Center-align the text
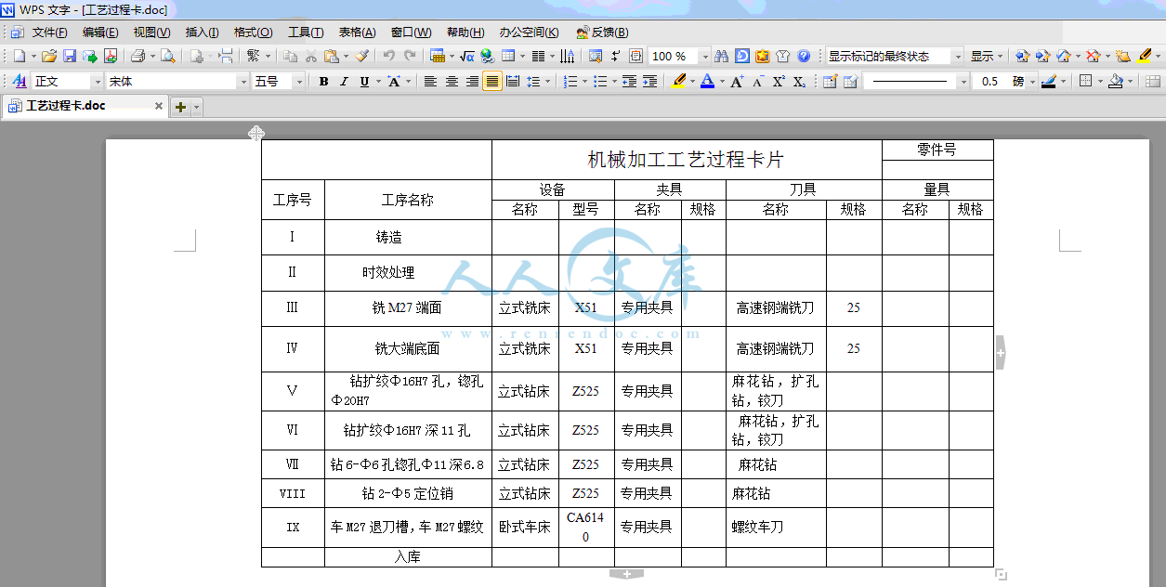1166x587 pixels. click(451, 82)
